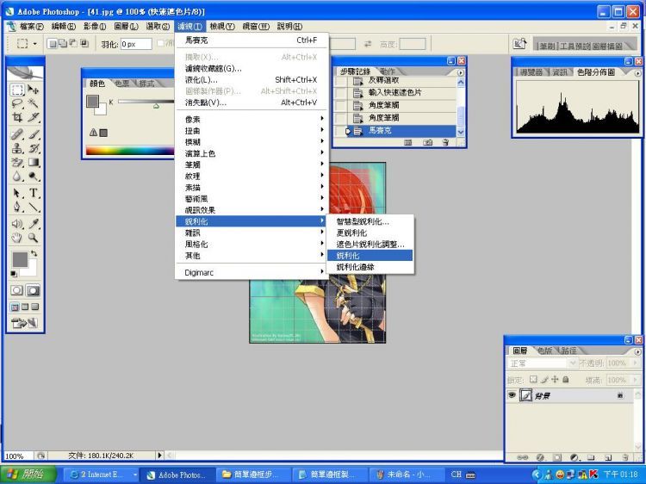
Task: Click the 開始 Start button
Action: [x=29, y=475]
